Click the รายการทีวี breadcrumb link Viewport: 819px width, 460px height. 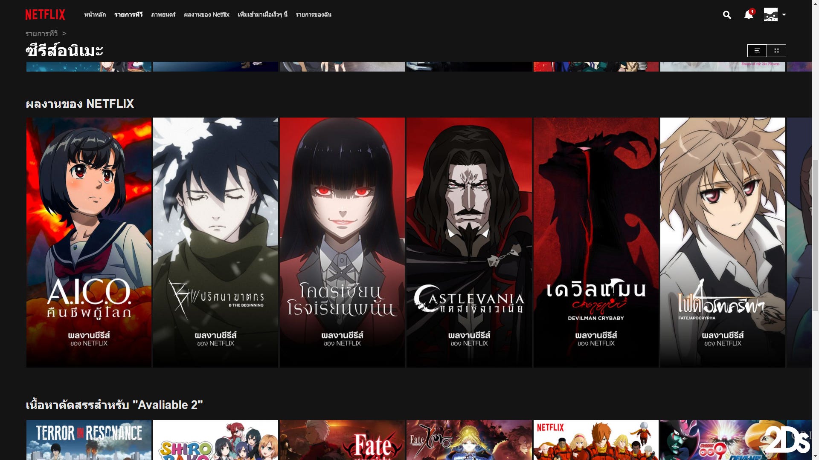coord(41,34)
